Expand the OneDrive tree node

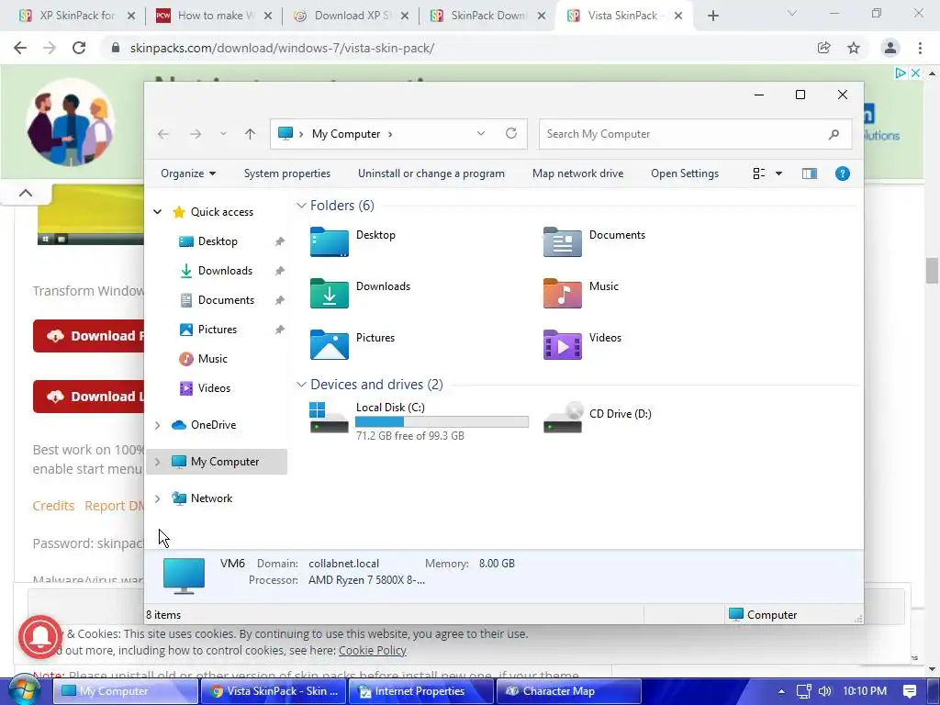158,425
